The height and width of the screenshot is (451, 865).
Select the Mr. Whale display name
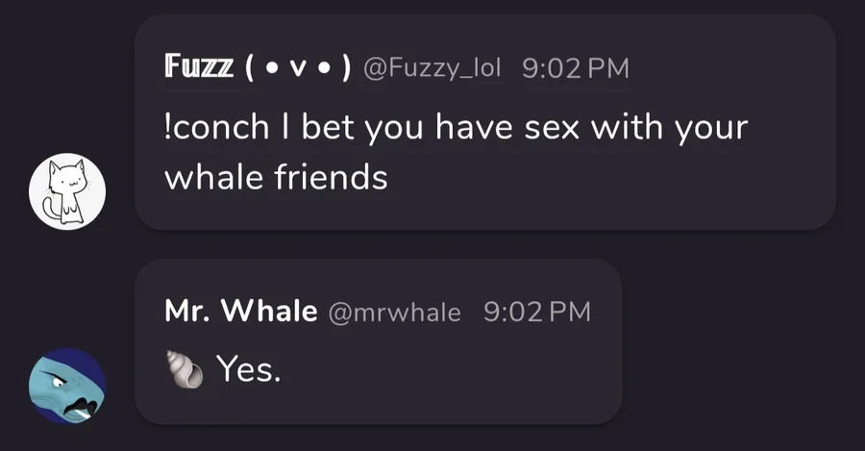click(241, 311)
